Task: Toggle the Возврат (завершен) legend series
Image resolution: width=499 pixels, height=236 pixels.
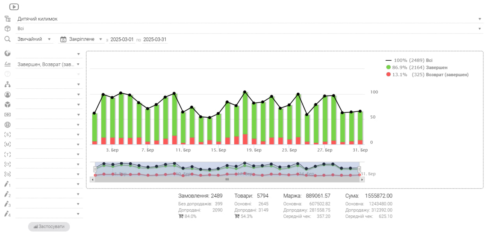Action: 427,74
